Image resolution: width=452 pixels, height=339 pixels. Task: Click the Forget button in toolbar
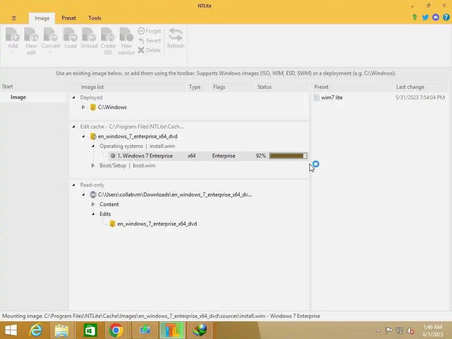tap(149, 31)
